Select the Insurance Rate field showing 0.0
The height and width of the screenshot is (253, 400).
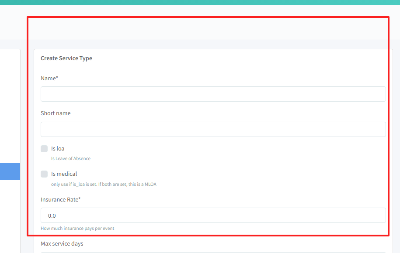(213, 215)
